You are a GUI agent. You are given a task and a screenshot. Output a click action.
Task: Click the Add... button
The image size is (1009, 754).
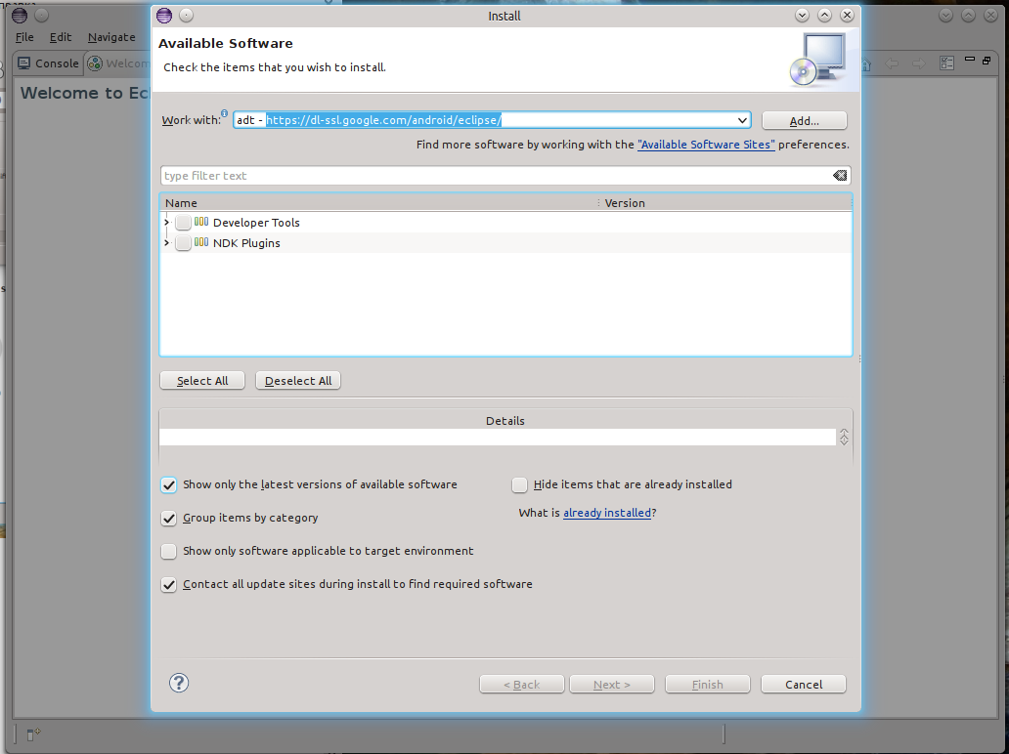click(x=804, y=120)
